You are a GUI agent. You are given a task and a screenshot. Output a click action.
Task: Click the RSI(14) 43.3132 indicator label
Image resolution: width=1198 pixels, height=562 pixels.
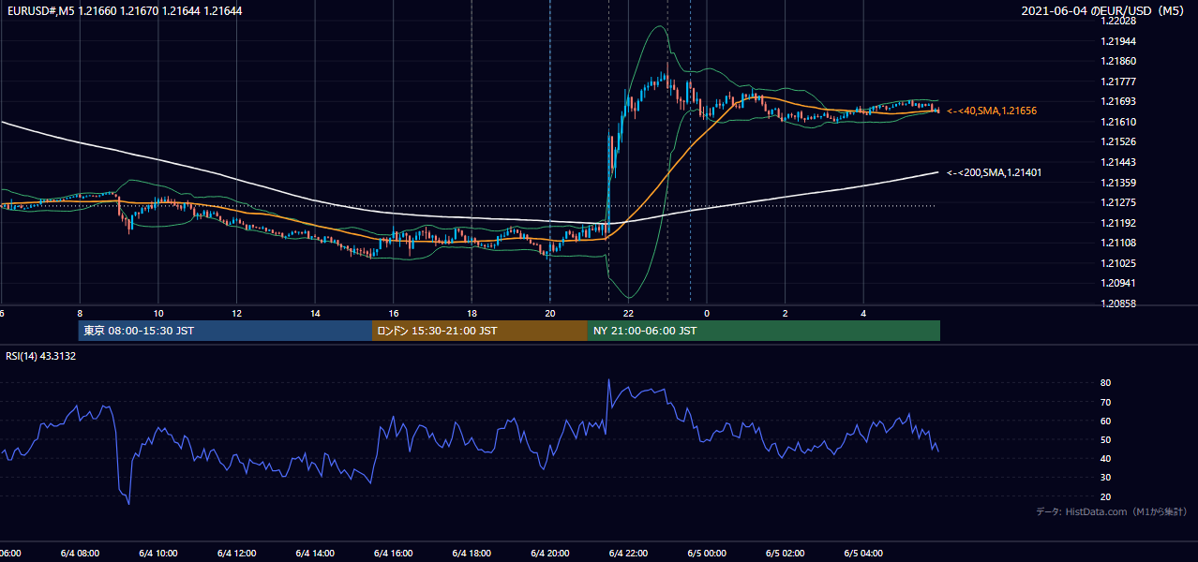(41, 356)
